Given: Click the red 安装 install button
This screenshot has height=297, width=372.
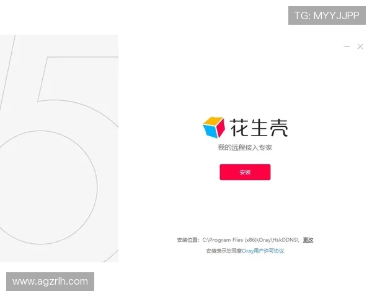Looking at the screenshot, I should point(245,172).
